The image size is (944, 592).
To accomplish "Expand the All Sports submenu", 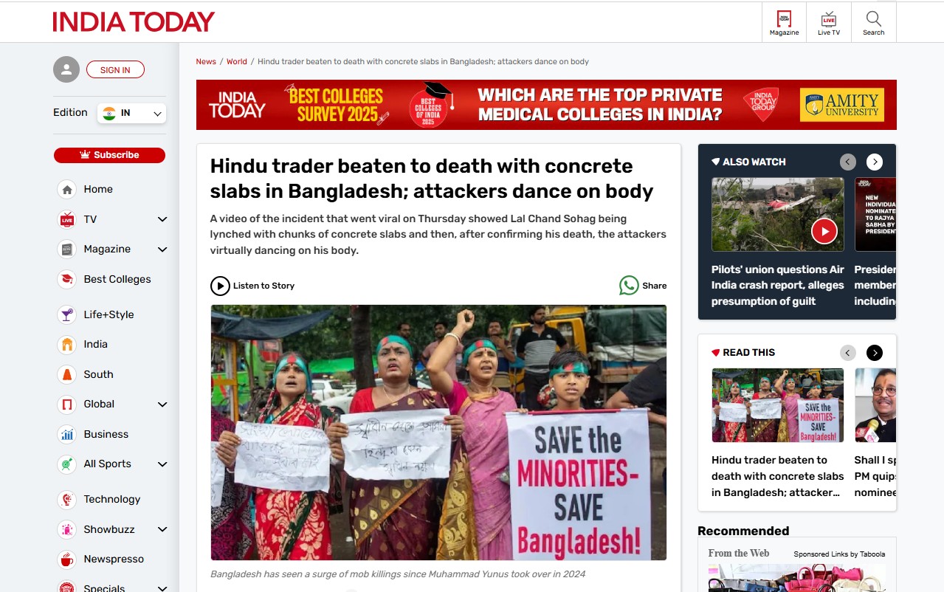I will click(162, 464).
